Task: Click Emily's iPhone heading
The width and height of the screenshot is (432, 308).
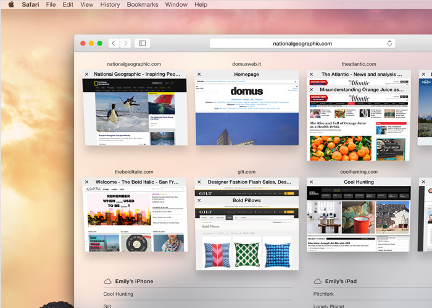Action: (x=134, y=282)
